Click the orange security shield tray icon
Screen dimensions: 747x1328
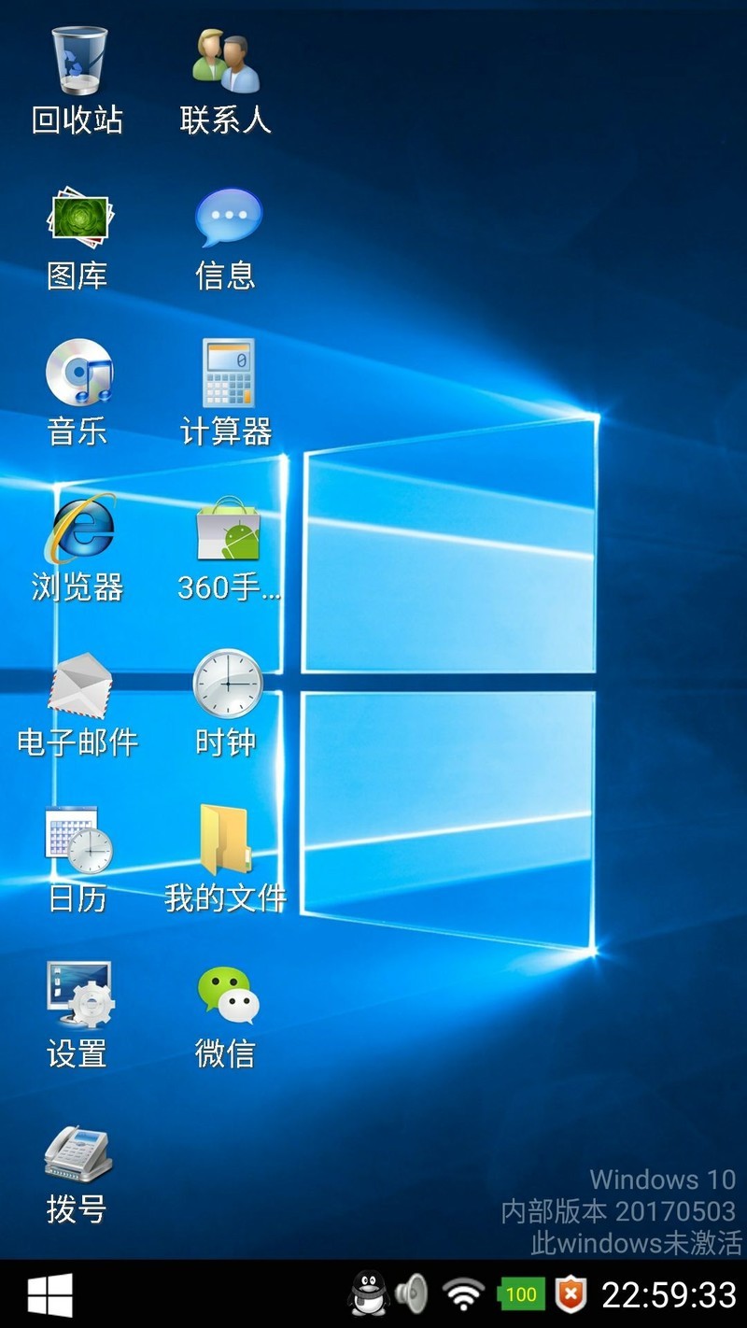tap(571, 1294)
